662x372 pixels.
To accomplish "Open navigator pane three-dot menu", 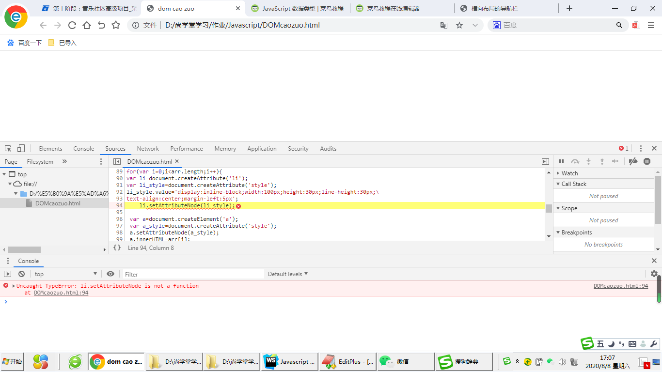I will [x=101, y=161].
